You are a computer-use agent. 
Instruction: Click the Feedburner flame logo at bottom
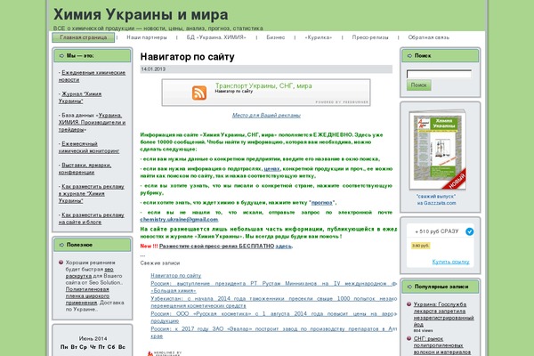tap(150, 353)
